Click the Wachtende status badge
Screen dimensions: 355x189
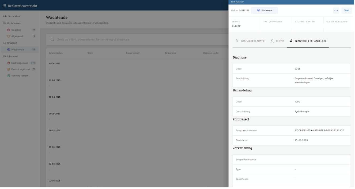tap(264, 10)
